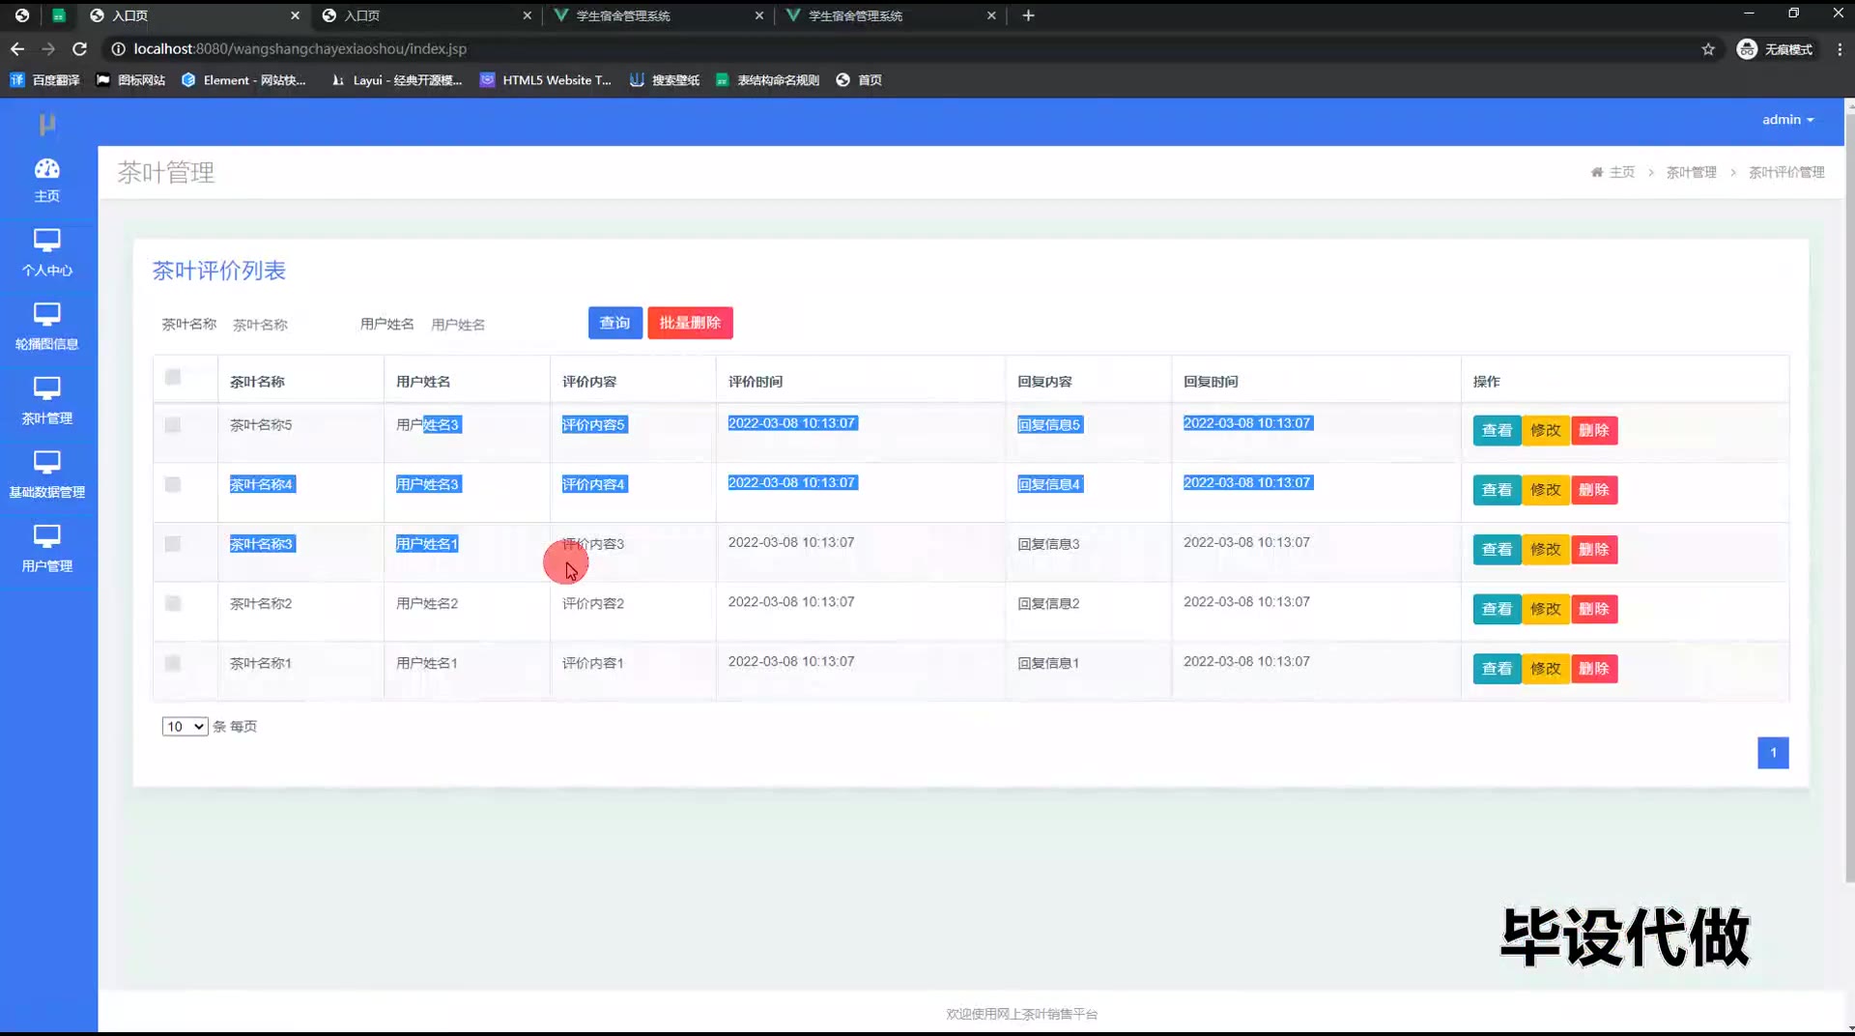Open 表结构命名规则 bookmark
Image resolution: width=1855 pixels, height=1036 pixels.
point(768,80)
